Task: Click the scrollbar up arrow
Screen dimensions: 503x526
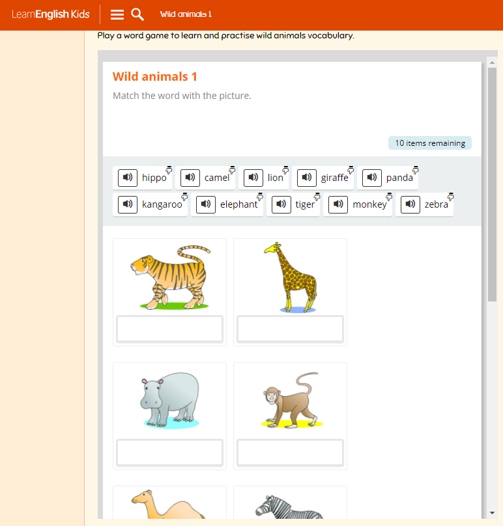Action: tap(492, 62)
